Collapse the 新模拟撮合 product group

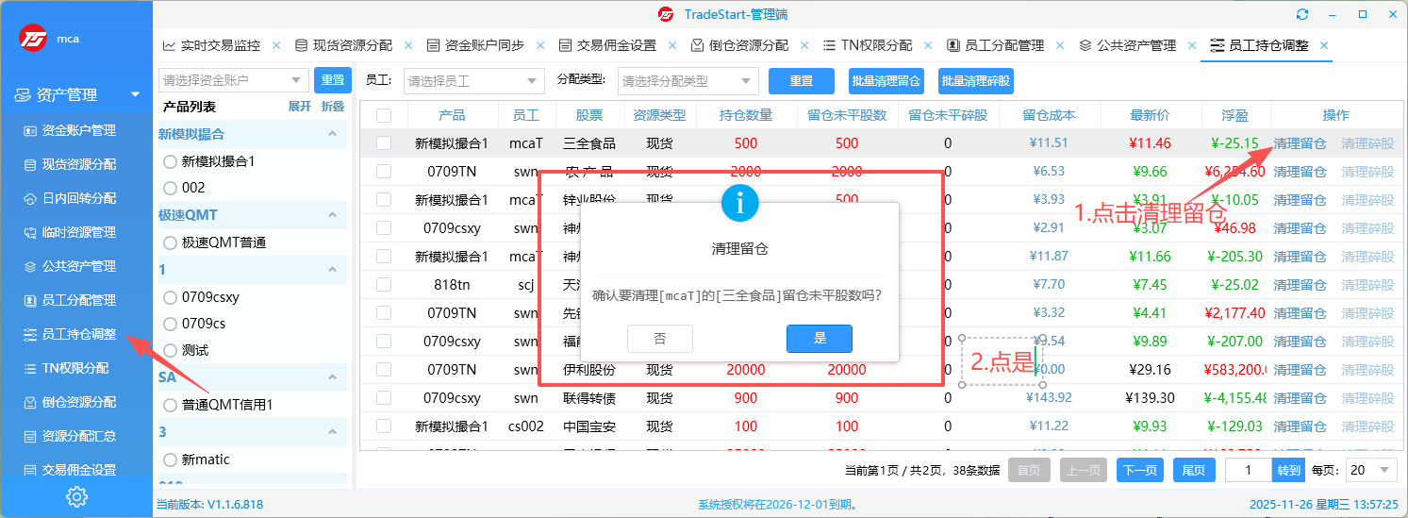[x=332, y=135]
